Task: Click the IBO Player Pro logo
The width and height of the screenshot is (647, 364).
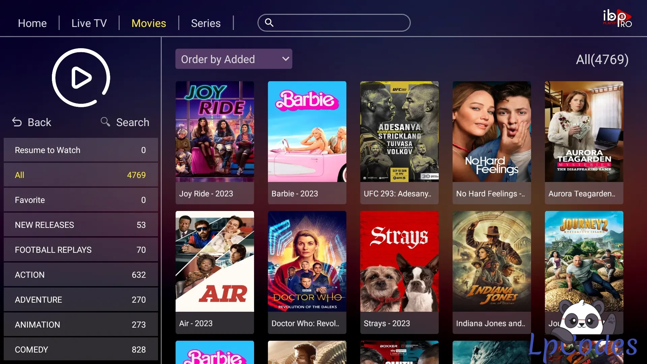Action: point(617,18)
